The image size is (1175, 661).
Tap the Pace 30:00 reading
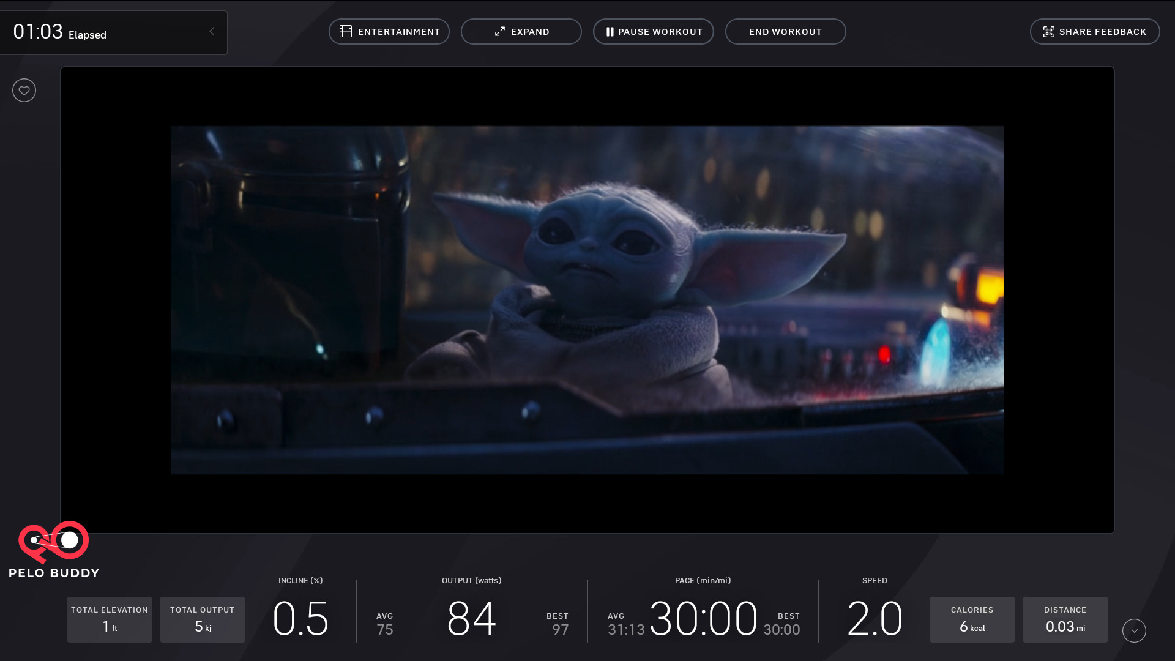point(703,618)
